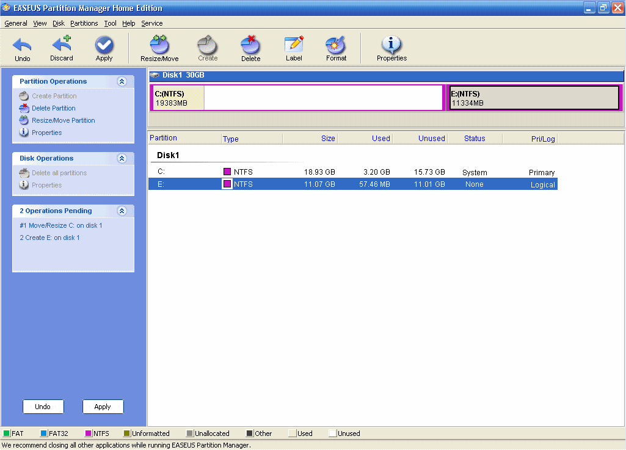Open the Tool menu

(x=110, y=23)
